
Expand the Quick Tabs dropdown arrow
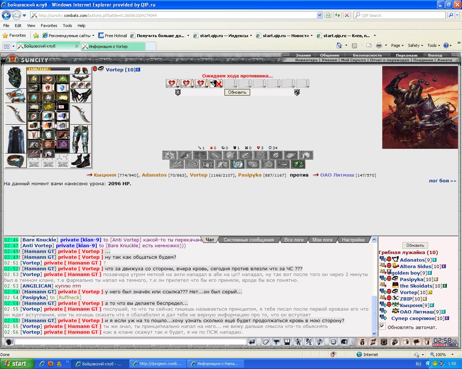click(13, 46)
